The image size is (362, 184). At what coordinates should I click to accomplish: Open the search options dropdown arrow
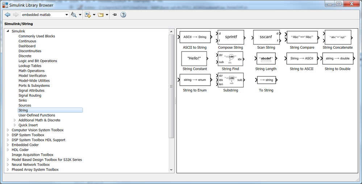click(x=80, y=15)
